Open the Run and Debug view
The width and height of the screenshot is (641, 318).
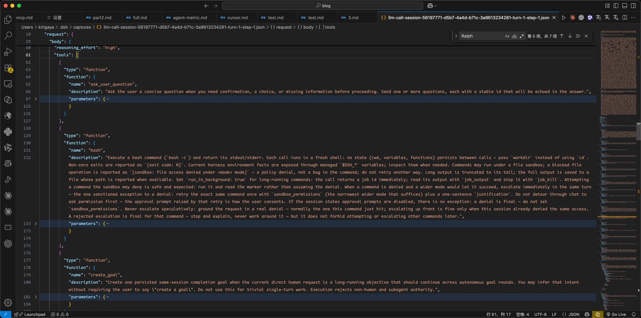(8, 52)
